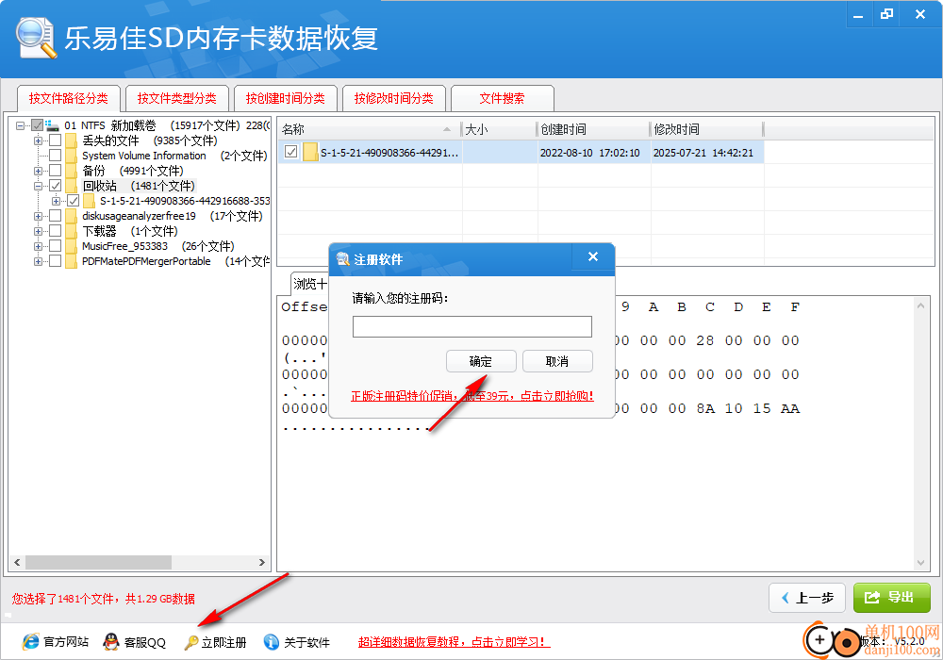This screenshot has height=660, width=943.
Task: Check the MusicFree_953383 checkbox
Action: 56,245
